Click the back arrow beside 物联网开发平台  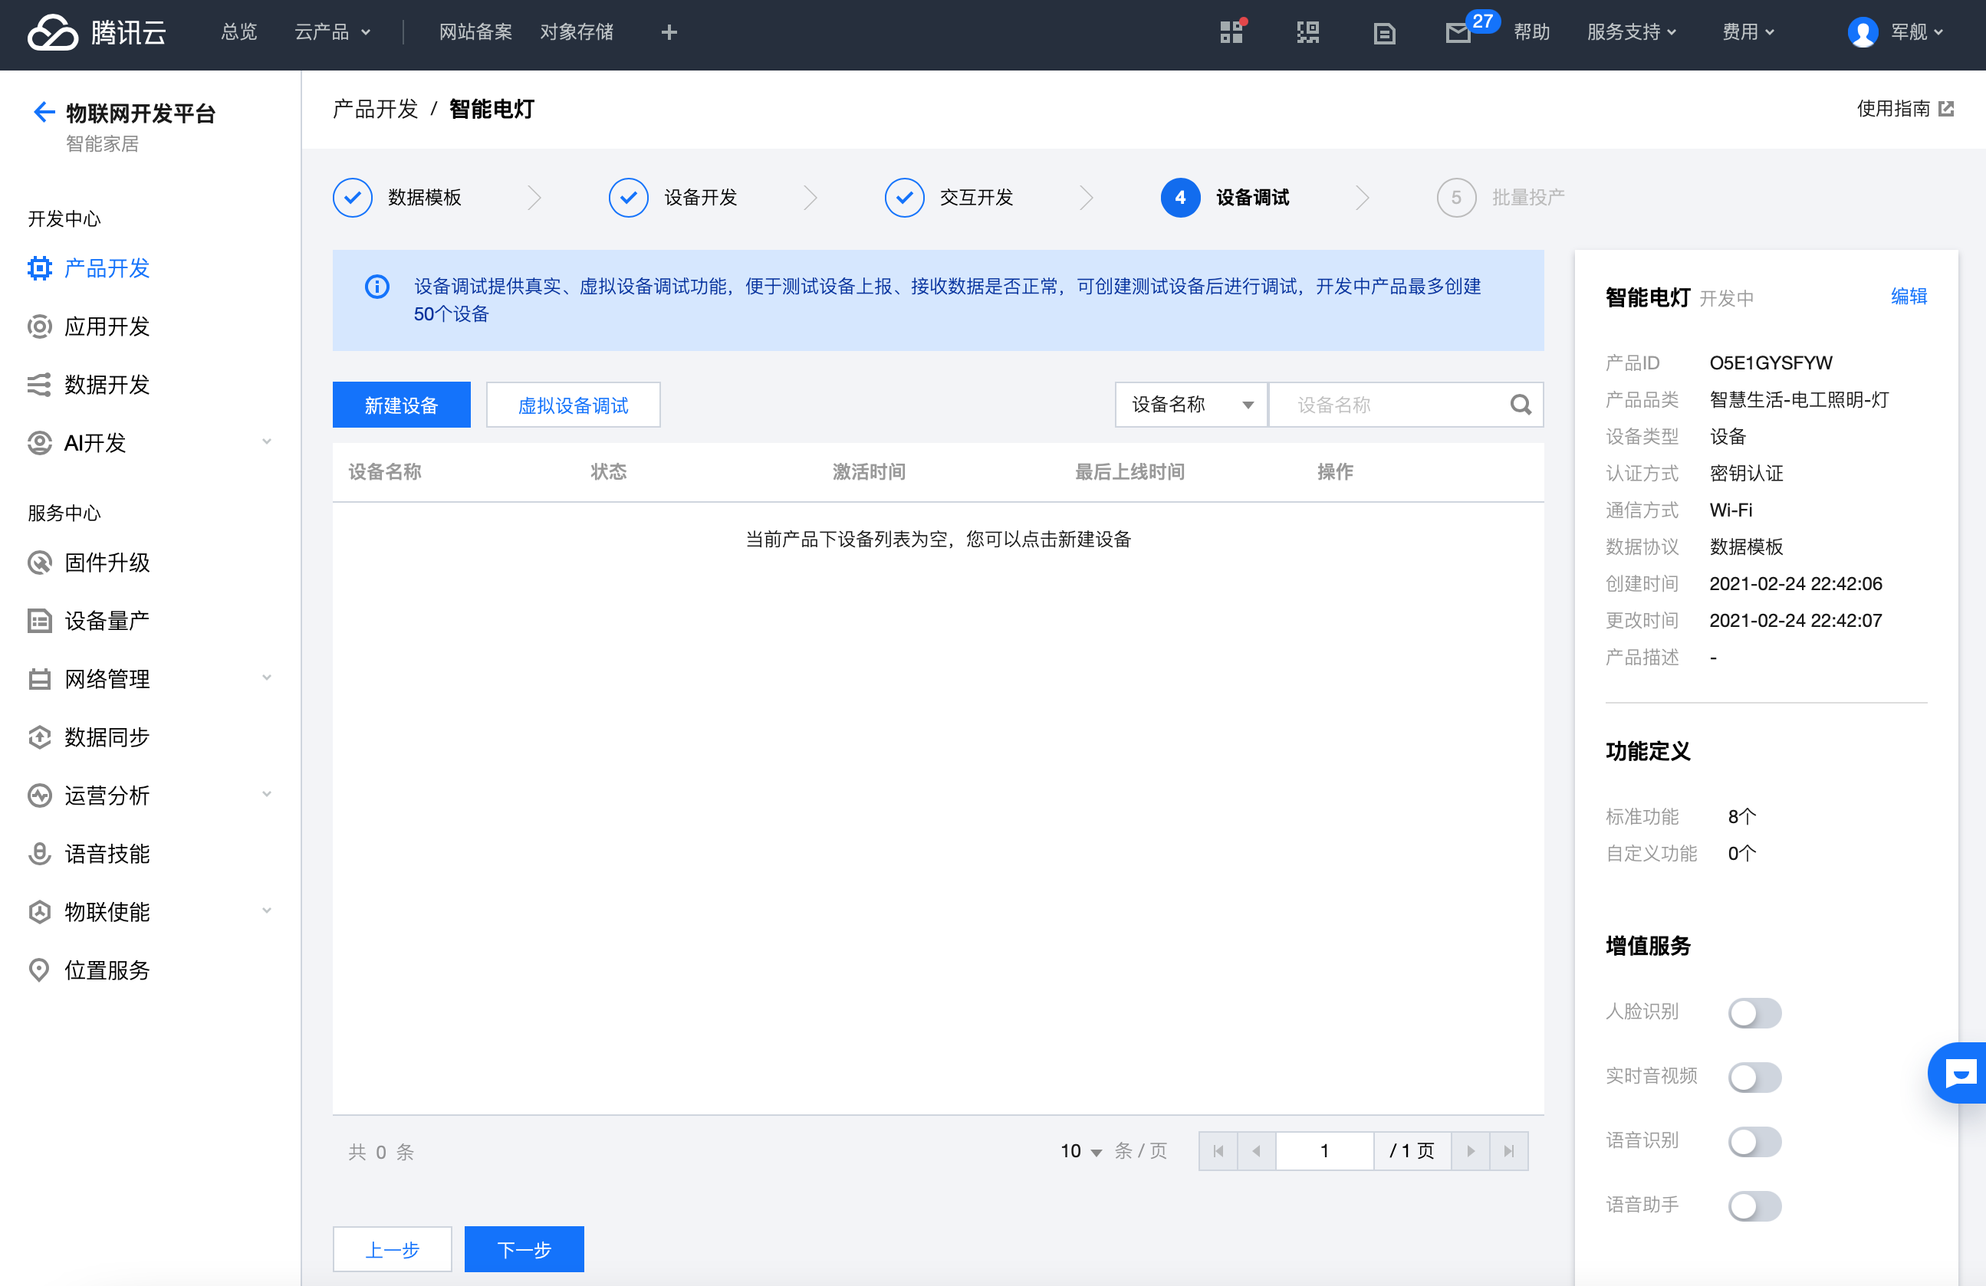44,112
